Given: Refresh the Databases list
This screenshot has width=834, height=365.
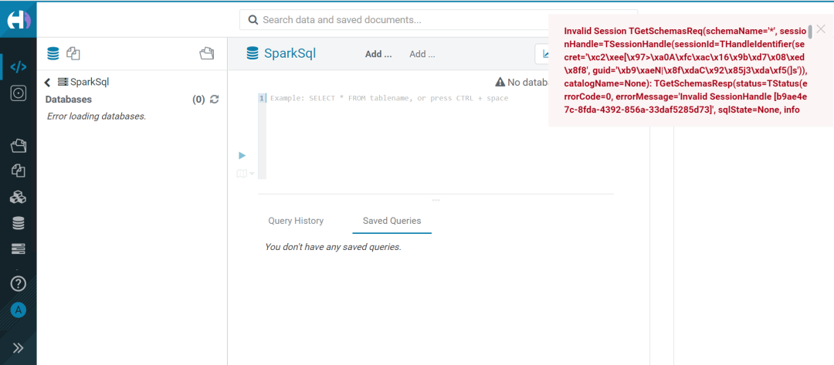Looking at the screenshot, I should (215, 100).
